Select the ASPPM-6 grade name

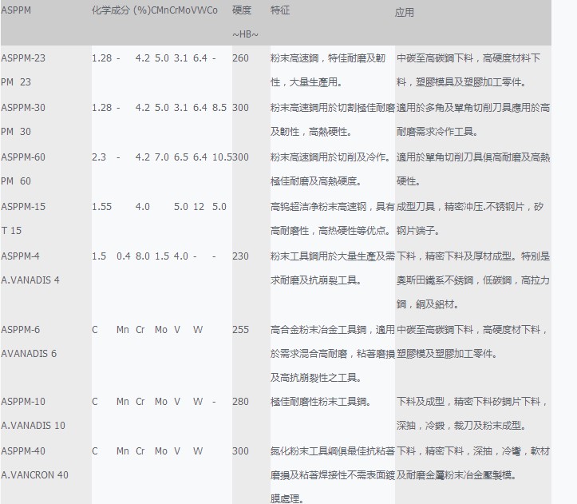pos(20,330)
